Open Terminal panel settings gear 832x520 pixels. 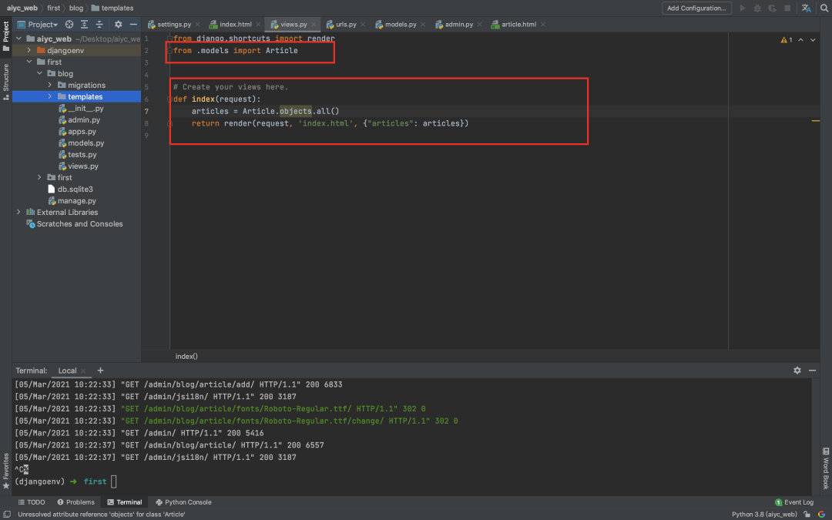797,371
